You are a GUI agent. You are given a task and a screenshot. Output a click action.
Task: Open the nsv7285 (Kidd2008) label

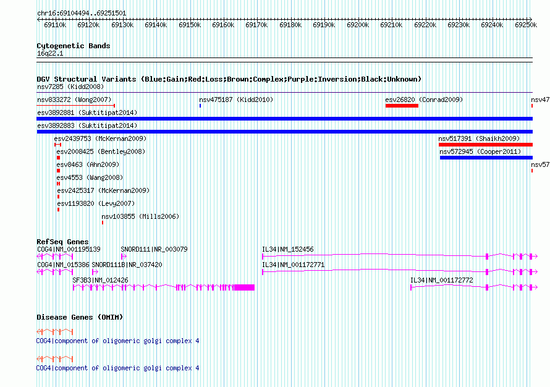pyautogui.click(x=70, y=87)
